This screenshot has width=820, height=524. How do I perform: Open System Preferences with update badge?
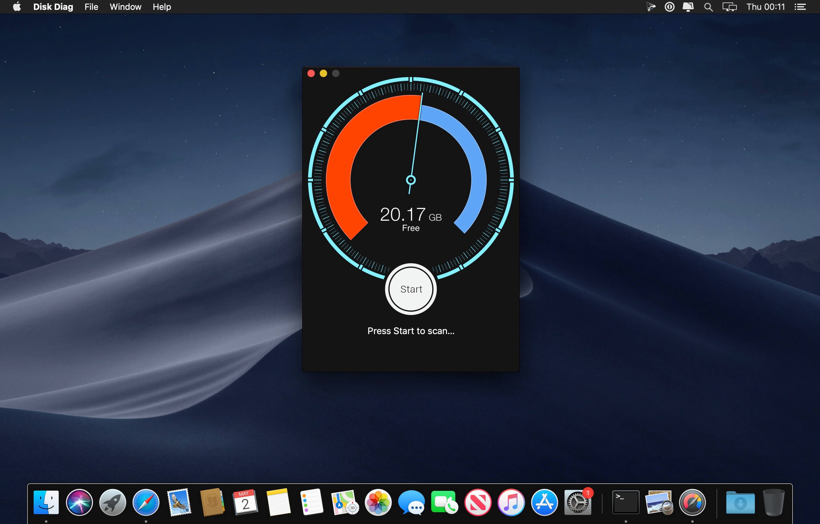click(578, 502)
